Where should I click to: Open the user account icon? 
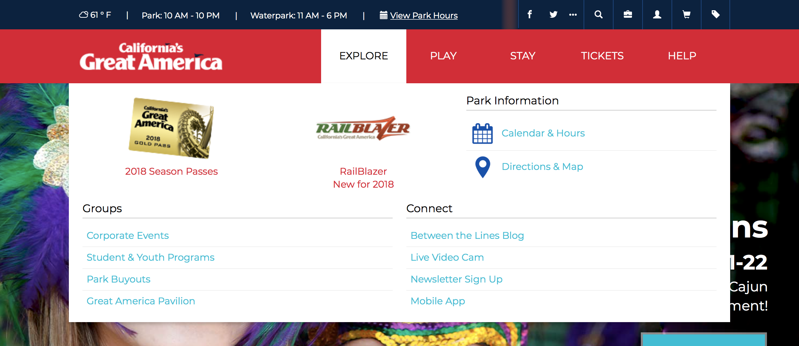click(657, 14)
